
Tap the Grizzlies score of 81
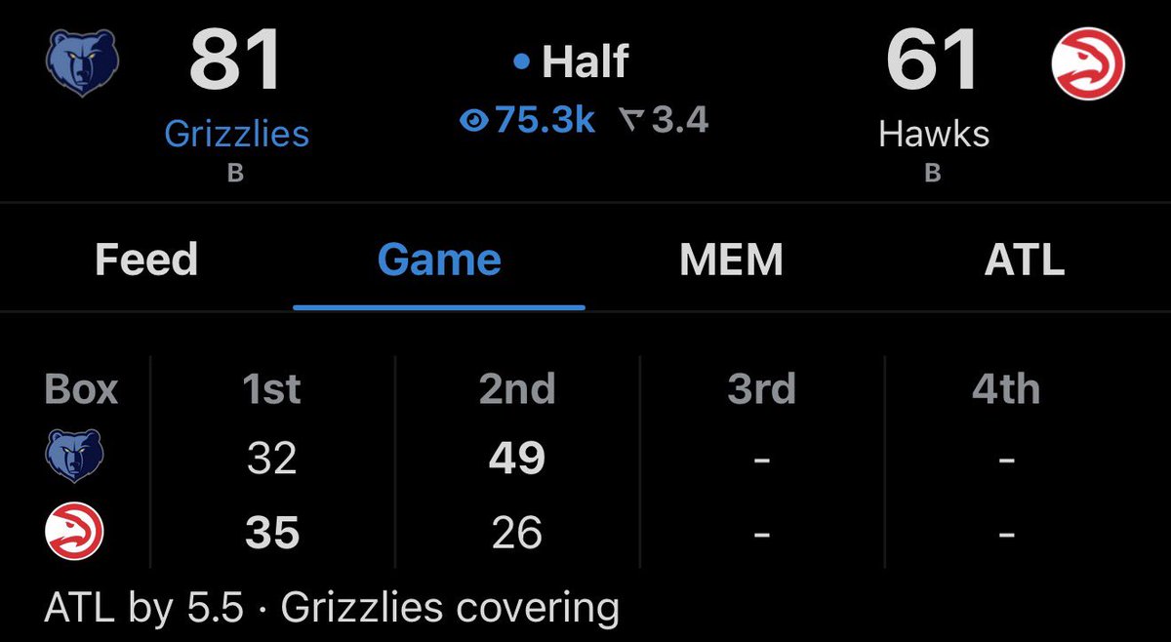pyautogui.click(x=236, y=60)
